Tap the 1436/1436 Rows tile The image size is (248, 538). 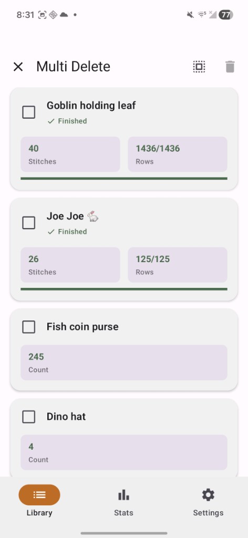tap(178, 154)
